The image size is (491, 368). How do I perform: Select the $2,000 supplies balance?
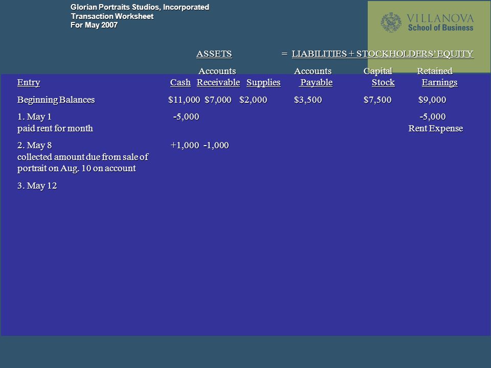coord(253,100)
